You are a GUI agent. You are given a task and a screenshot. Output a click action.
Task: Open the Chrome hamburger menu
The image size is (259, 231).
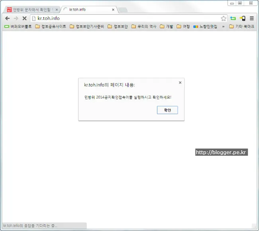tap(251, 18)
